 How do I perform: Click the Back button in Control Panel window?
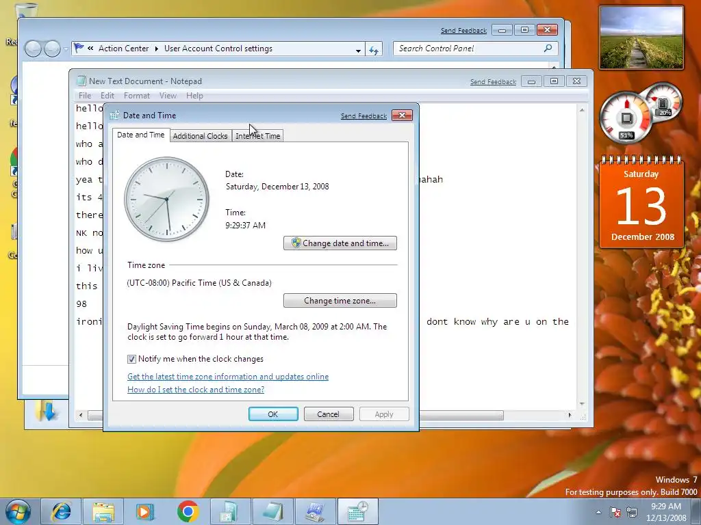(33, 49)
